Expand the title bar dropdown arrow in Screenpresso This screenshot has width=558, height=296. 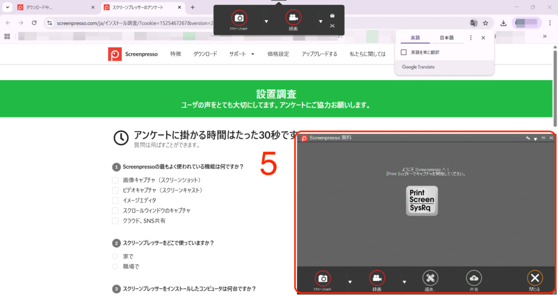click(535, 139)
